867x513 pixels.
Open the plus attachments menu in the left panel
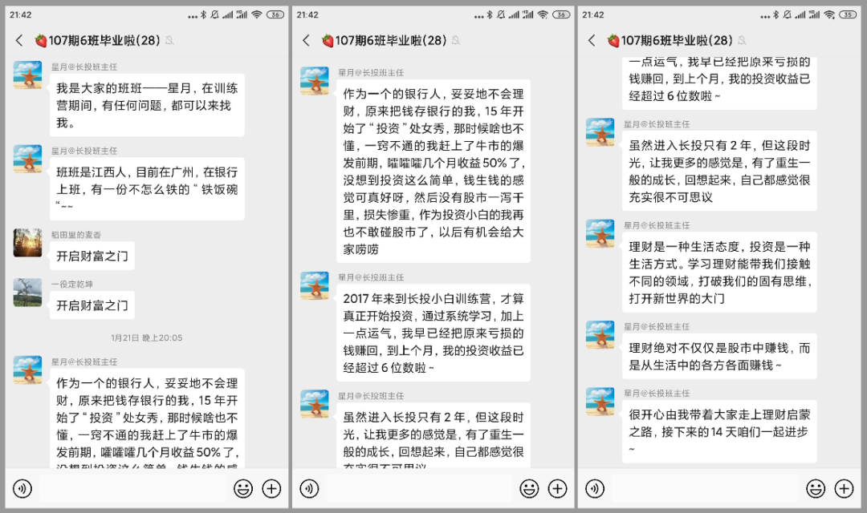(272, 488)
